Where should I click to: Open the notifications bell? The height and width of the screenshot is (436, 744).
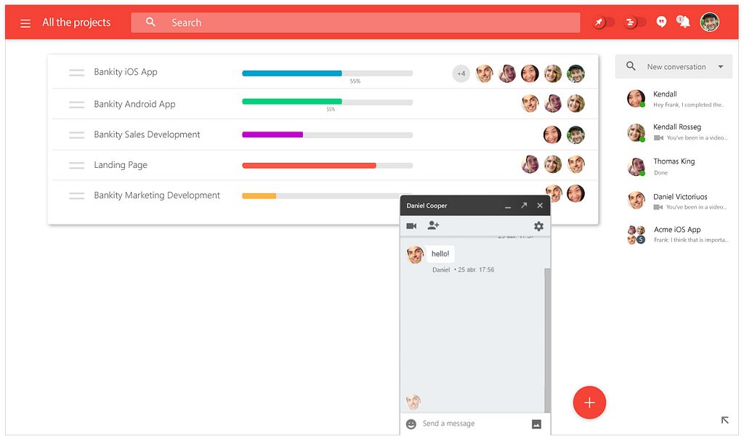tap(683, 22)
